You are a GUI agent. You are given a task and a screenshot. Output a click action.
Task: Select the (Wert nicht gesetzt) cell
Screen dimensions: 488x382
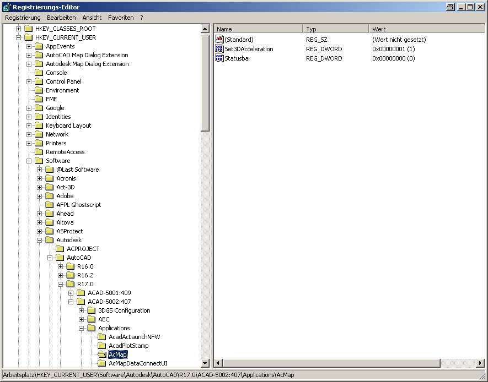399,40
